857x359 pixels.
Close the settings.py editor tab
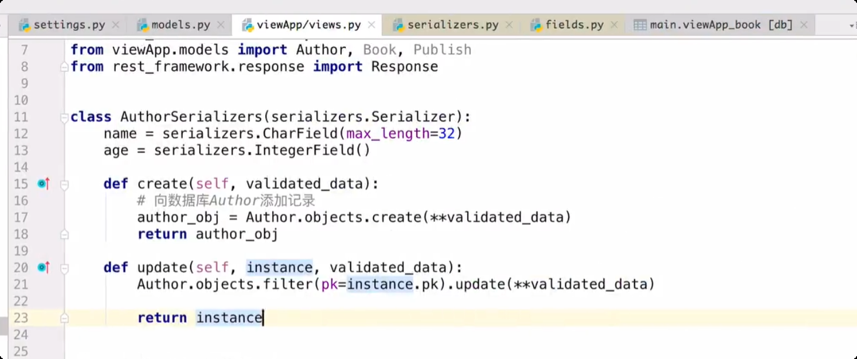click(116, 25)
